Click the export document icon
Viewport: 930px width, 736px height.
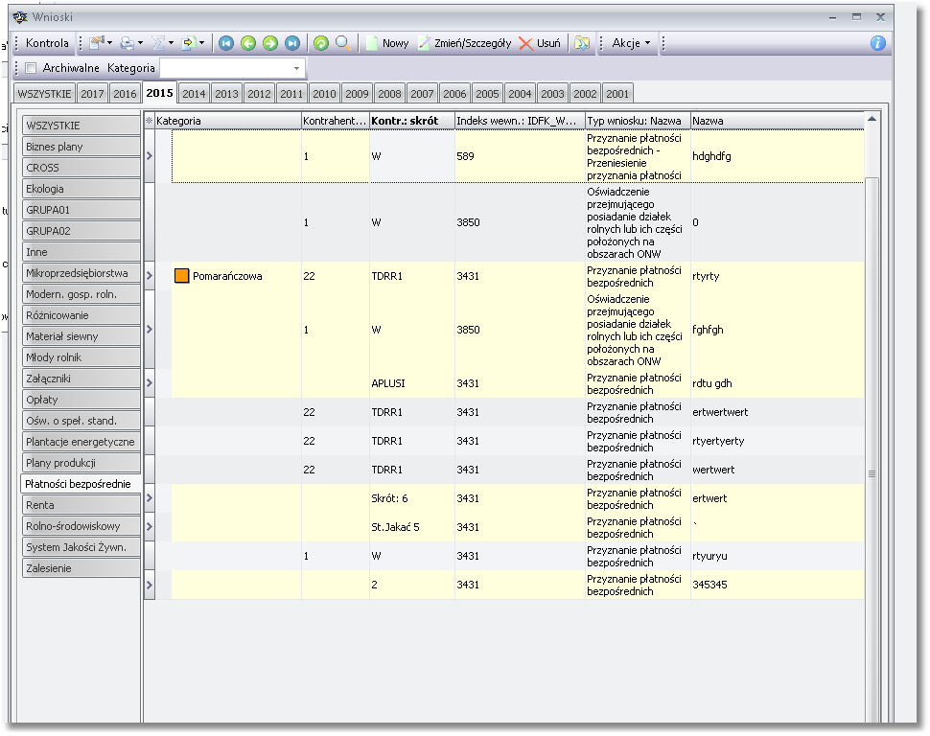click(x=189, y=43)
